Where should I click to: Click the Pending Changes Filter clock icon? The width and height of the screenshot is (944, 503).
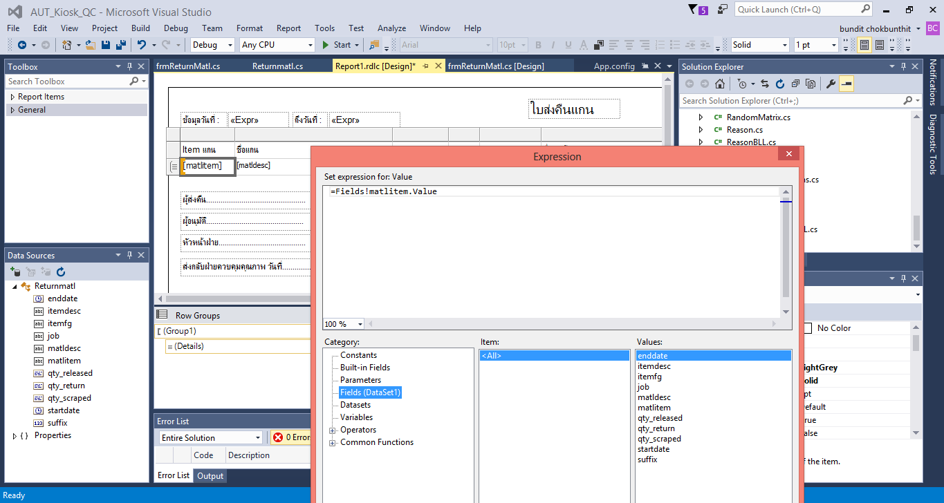click(742, 84)
